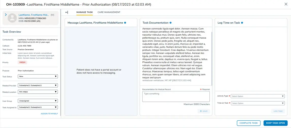The width and height of the screenshot is (291, 128).
Task: Click info icon next to Log Time on Task
Action: click(242, 23)
